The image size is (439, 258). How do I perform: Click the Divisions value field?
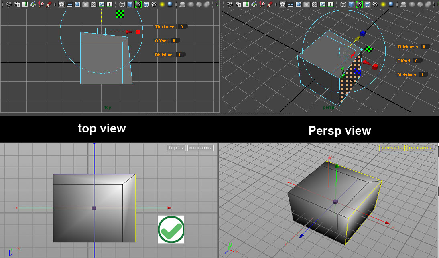181,54
